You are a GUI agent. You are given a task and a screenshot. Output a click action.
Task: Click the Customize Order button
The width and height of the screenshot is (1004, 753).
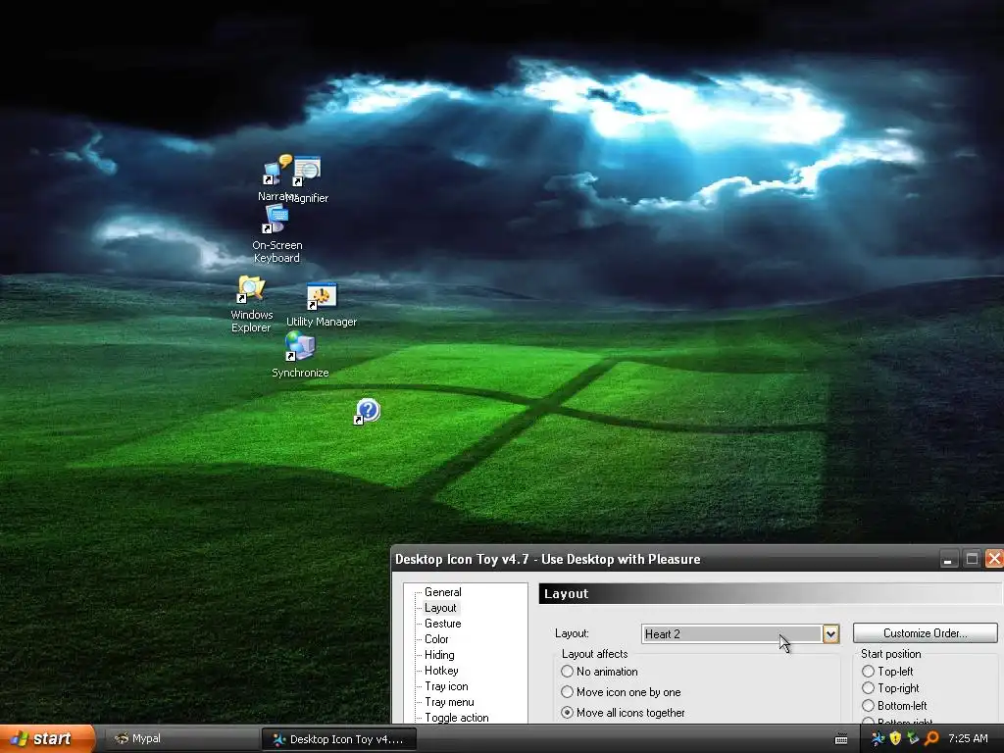point(925,633)
